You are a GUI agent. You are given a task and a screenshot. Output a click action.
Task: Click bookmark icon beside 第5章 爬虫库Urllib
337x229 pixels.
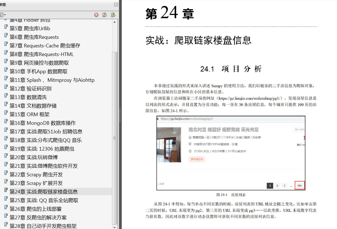[x=6, y=27]
